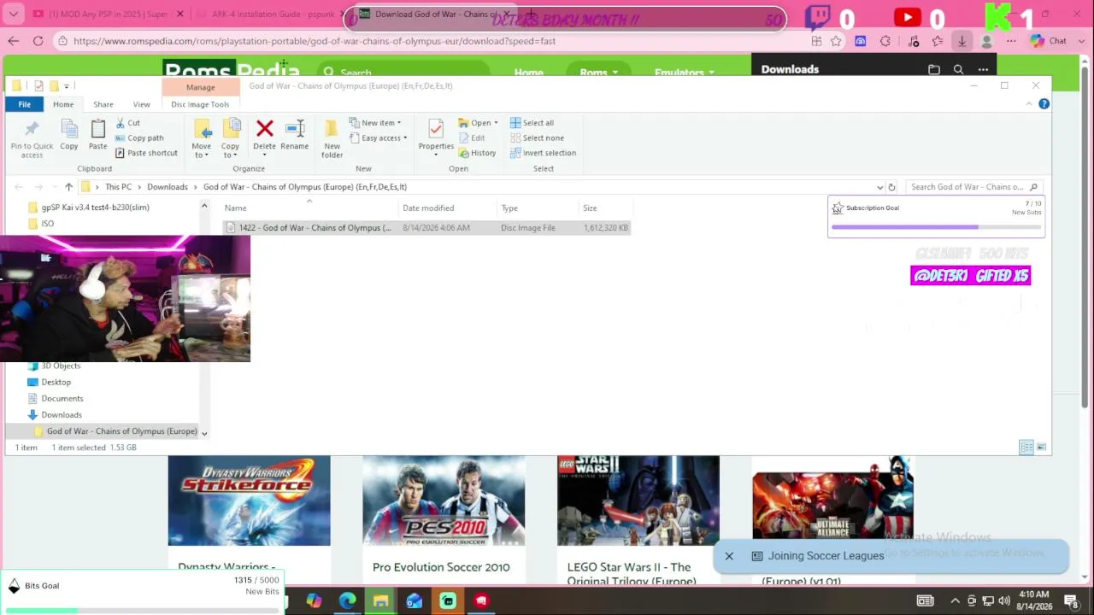The height and width of the screenshot is (615, 1094).
Task: Open the Move to dropdown
Action: (202, 138)
